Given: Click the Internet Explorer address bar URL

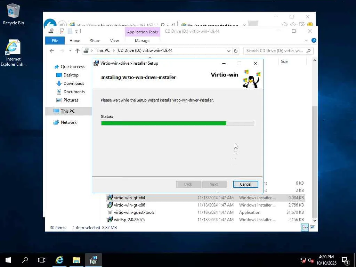Looking at the screenshot, I should coord(118,25).
